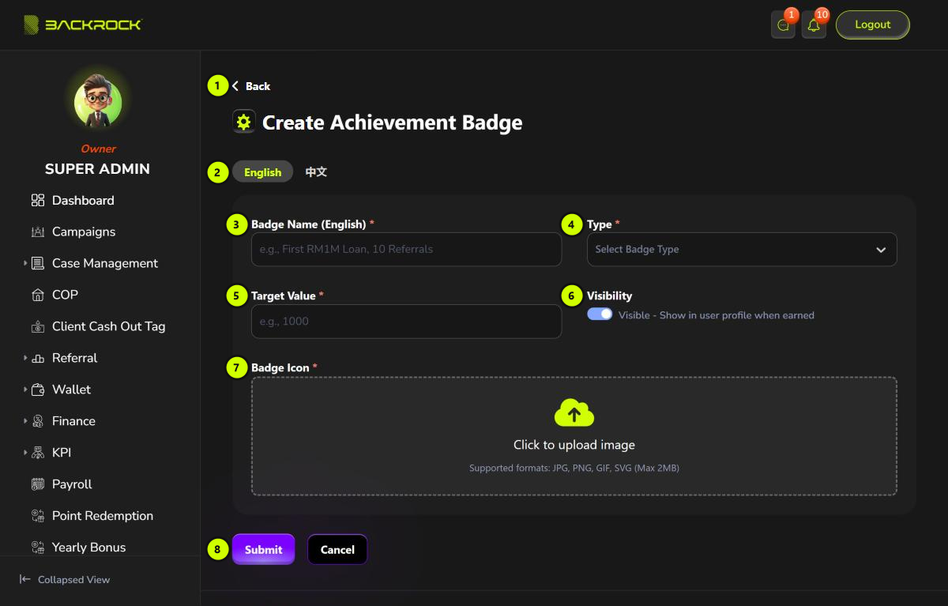948x606 pixels.
Task: Click the BackRock logo
Action: [x=82, y=24]
